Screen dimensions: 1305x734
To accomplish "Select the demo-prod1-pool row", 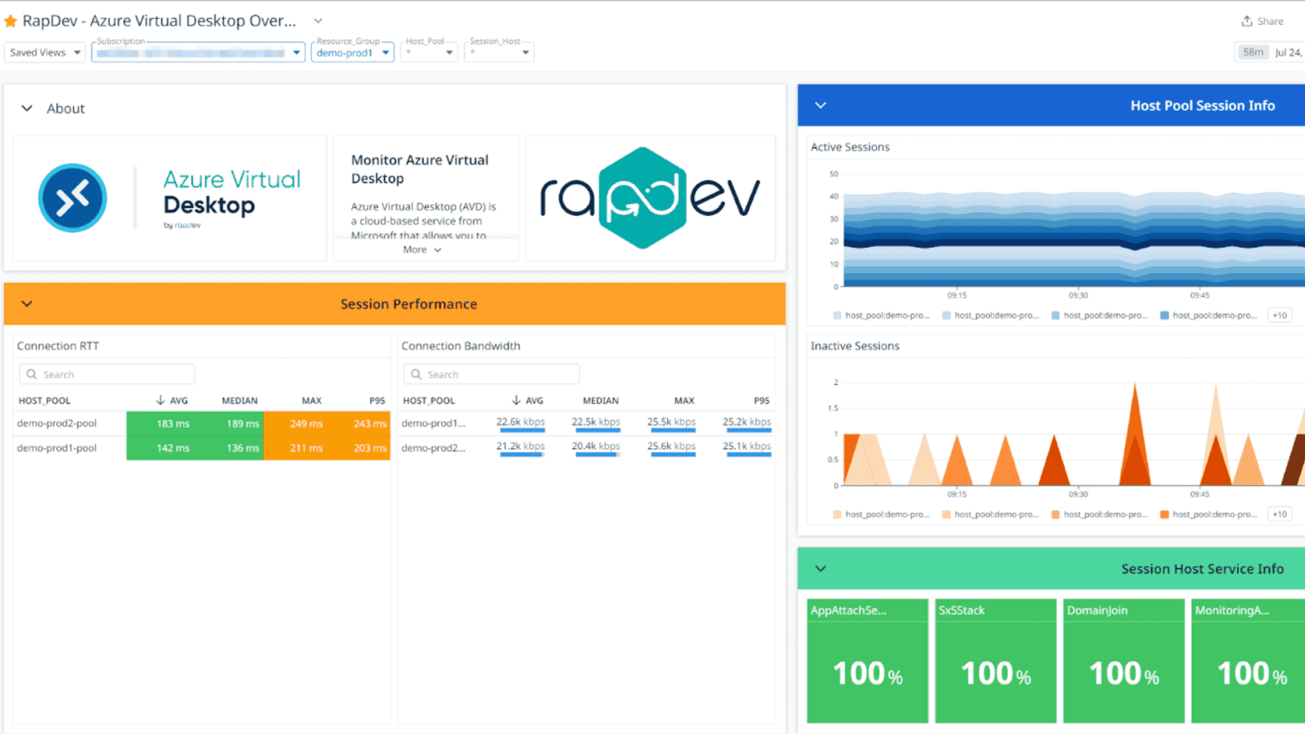I will (x=203, y=448).
